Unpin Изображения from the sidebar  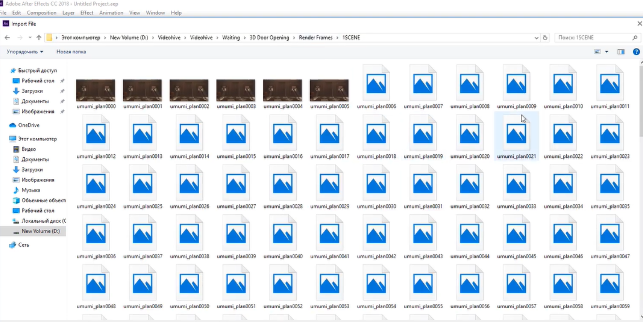63,112
